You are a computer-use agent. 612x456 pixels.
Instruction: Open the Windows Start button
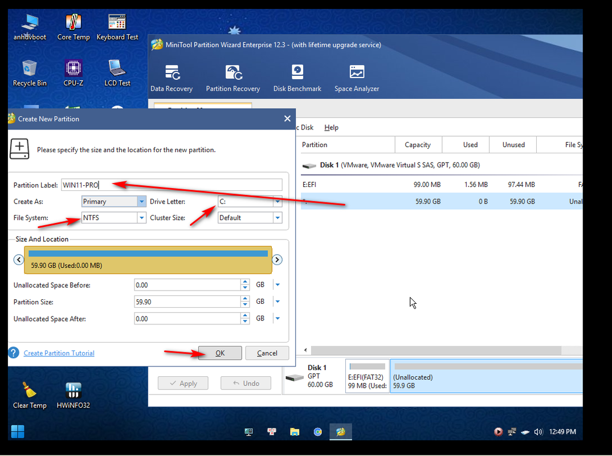coord(18,431)
